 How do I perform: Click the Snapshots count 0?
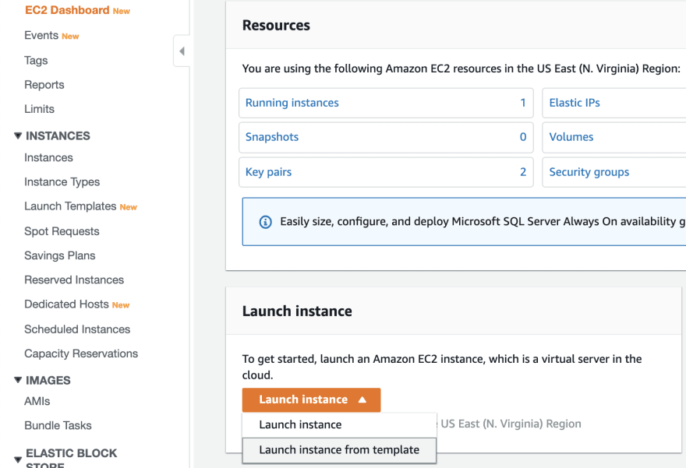click(523, 137)
